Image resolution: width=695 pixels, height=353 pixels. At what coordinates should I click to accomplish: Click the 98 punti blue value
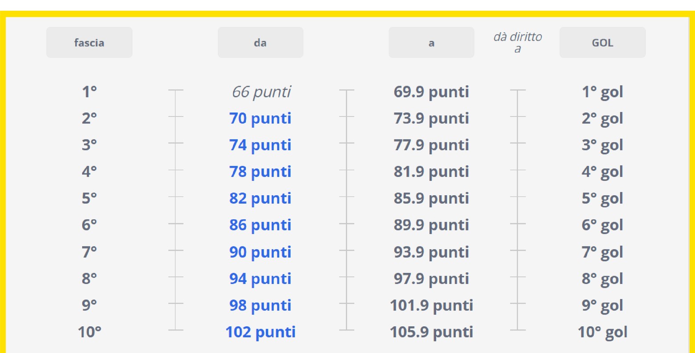tap(260, 306)
